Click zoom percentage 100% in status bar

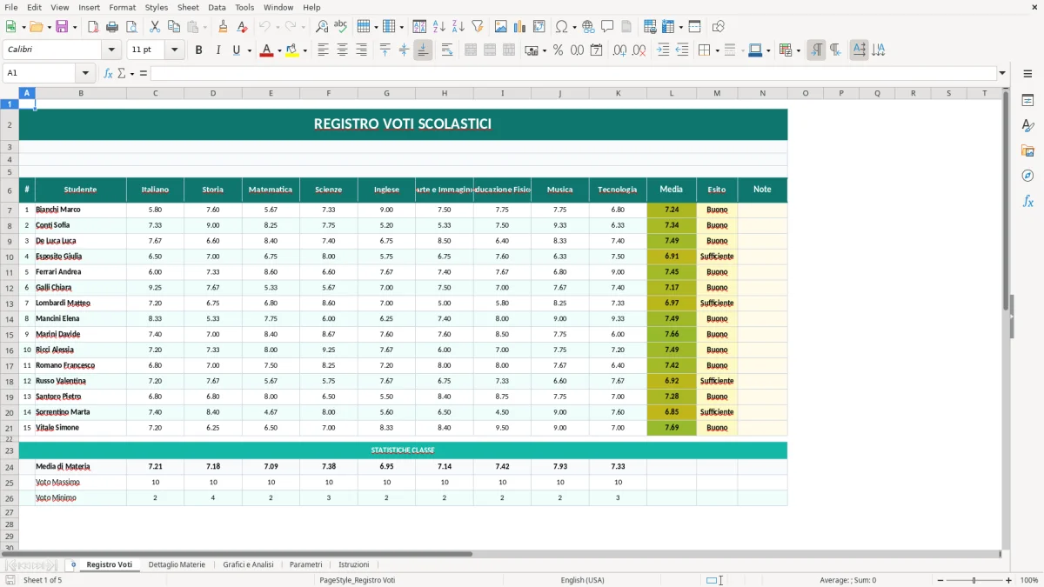(1028, 580)
